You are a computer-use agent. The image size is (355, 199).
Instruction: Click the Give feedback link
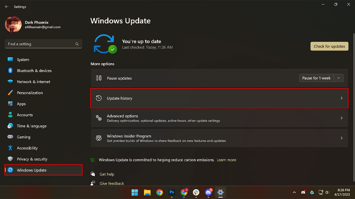tap(112, 183)
